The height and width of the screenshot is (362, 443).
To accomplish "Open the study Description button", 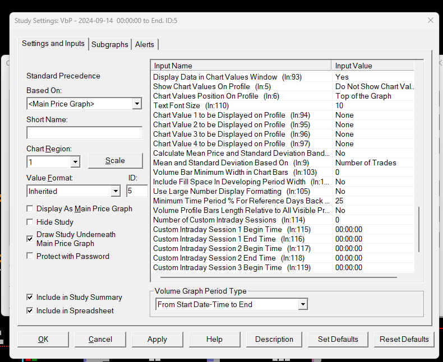I will (x=274, y=339).
